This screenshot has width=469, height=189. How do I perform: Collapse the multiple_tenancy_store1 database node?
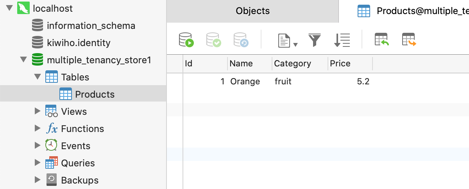24,60
